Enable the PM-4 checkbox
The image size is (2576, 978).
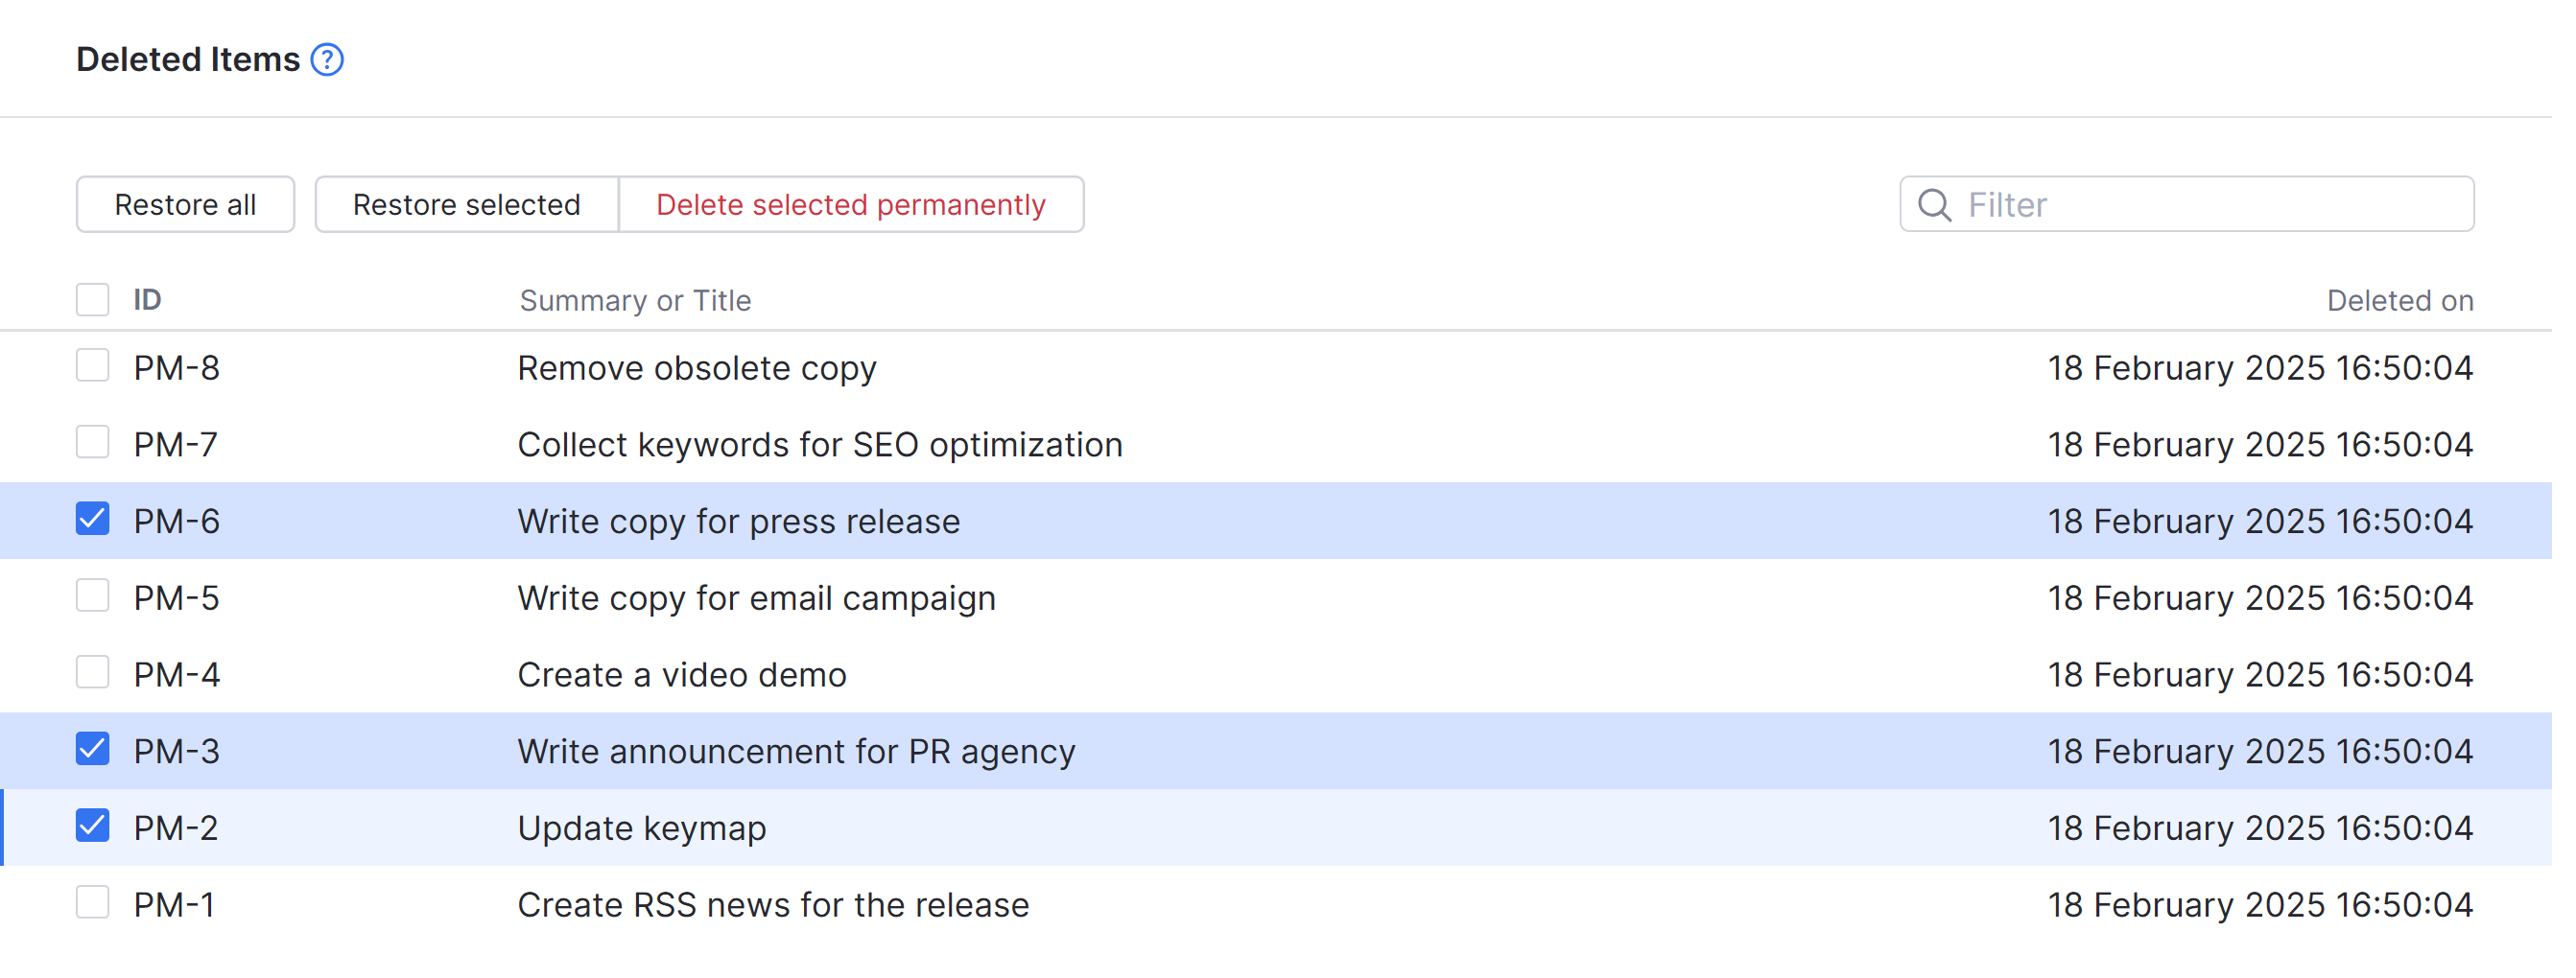(93, 674)
